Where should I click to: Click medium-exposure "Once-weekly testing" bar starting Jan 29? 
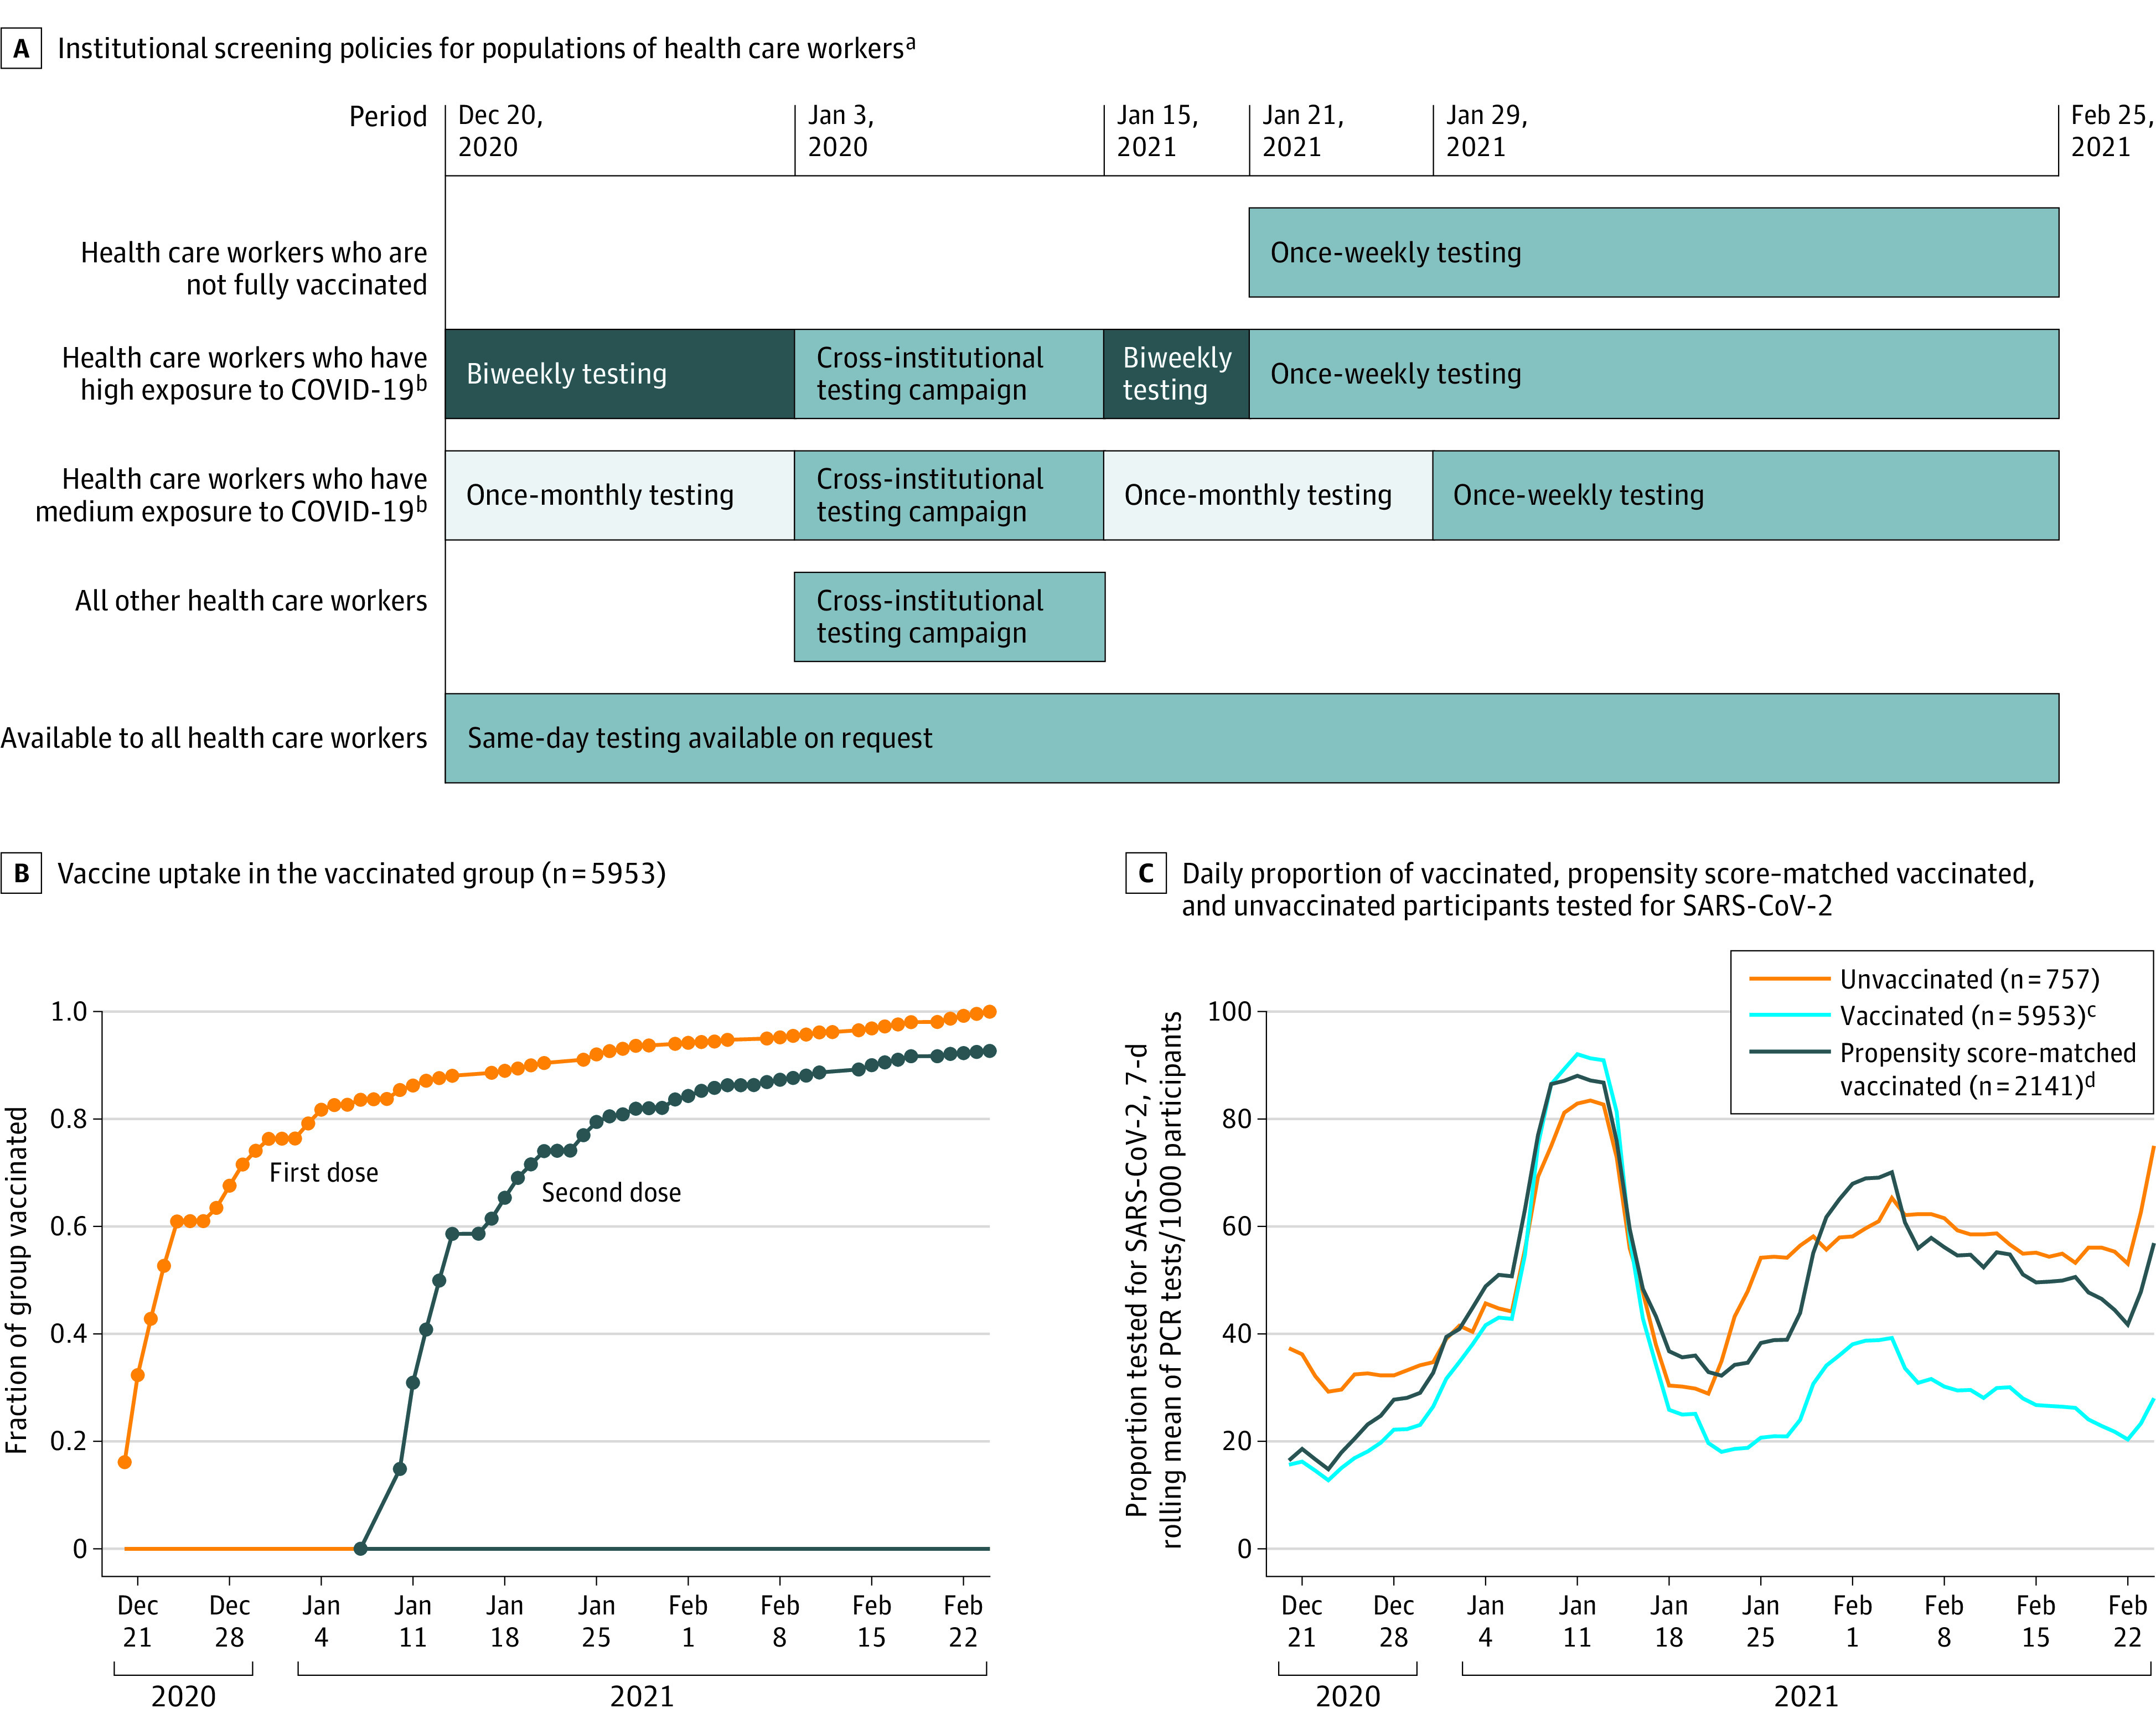click(1745, 495)
